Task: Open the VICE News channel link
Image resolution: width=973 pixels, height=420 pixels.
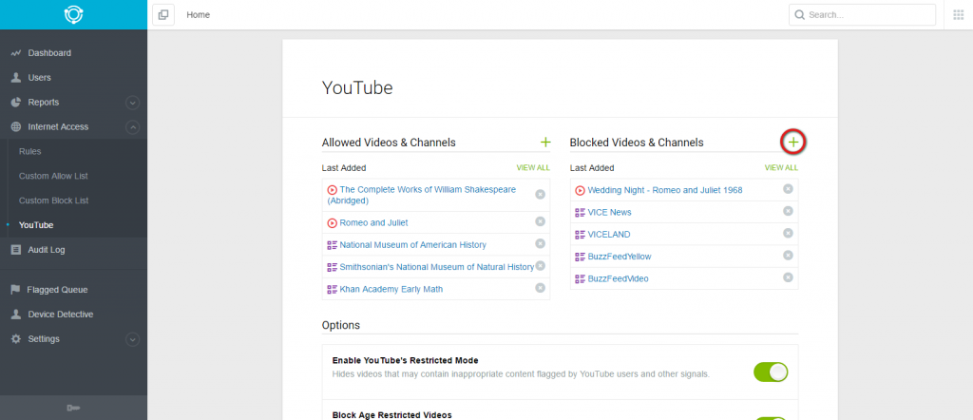Action: point(609,212)
